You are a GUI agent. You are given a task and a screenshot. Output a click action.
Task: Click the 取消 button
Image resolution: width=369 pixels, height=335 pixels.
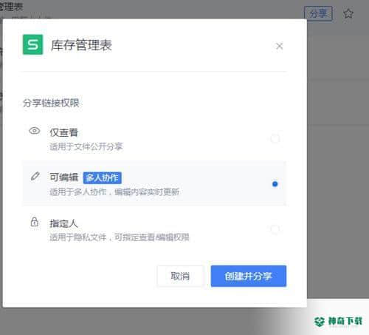click(180, 276)
